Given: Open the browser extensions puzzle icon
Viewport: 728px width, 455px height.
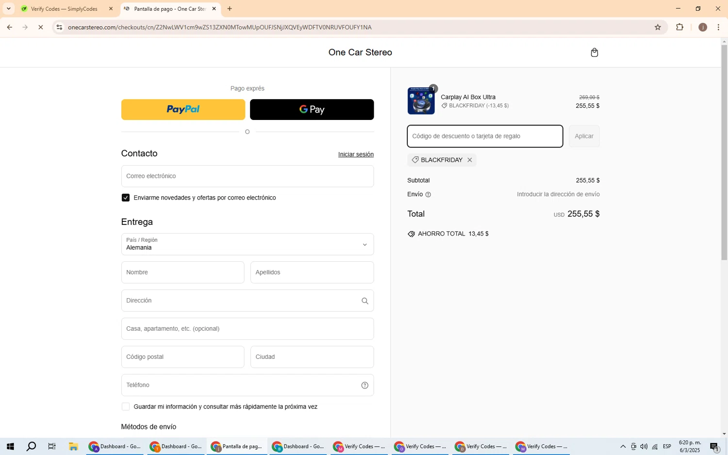Looking at the screenshot, I should [679, 27].
